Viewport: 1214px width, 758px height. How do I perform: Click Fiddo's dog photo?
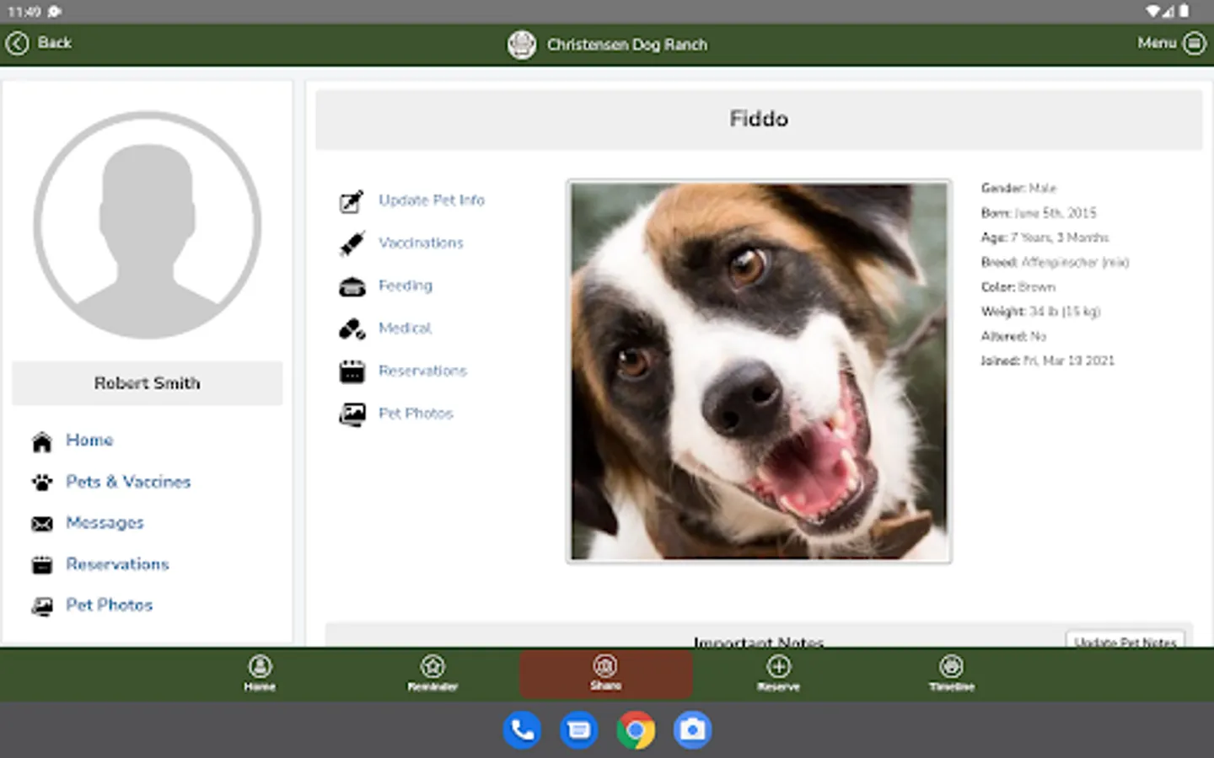pos(759,371)
